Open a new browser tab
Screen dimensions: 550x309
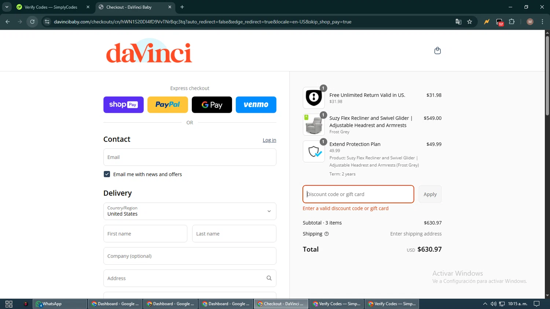(182, 7)
